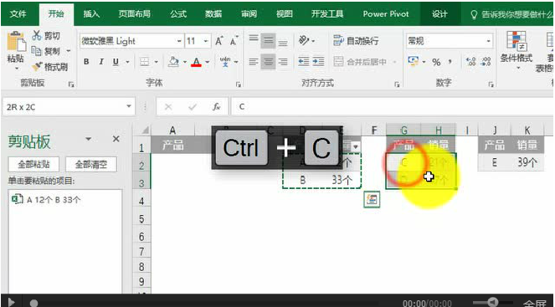
Task: Increase font size with large A
Action: tap(220, 41)
